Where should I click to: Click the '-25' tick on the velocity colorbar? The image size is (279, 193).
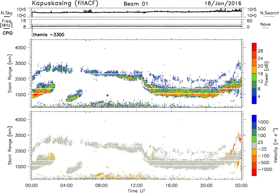[x=262, y=149]
